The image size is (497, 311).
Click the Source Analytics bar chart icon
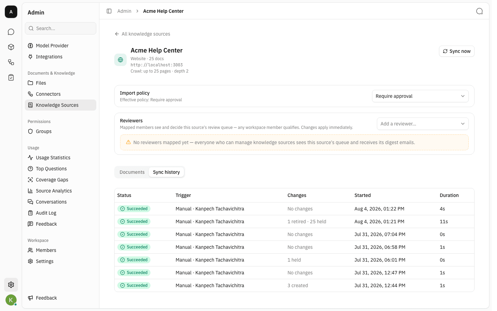(30, 191)
